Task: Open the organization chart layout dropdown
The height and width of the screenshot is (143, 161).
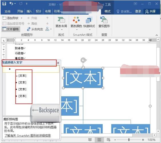Action: (48, 29)
